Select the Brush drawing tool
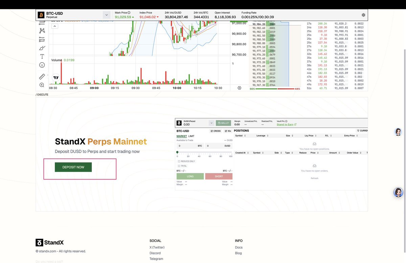Screen dimensions: 406x263 pos(42,48)
